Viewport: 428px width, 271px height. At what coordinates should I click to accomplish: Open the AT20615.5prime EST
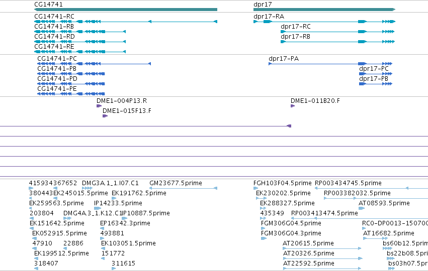coord(322,248)
